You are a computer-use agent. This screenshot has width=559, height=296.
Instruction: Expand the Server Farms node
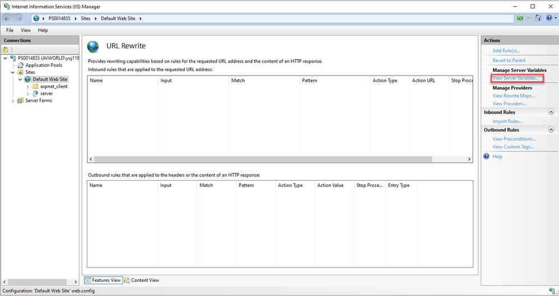(13, 101)
